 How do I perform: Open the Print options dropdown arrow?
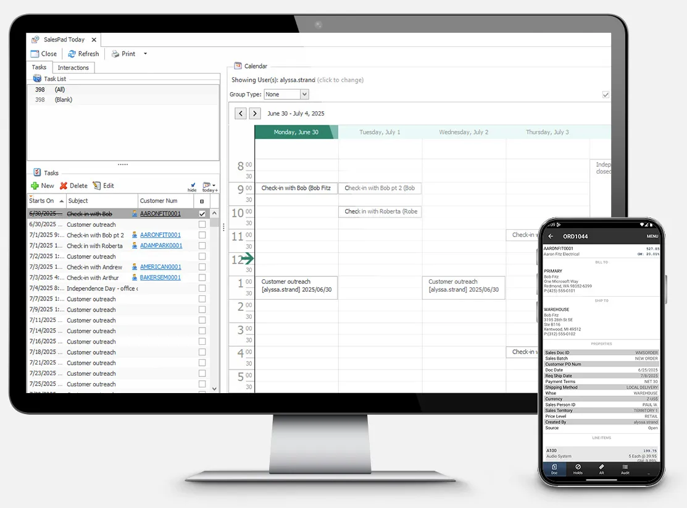[146, 54]
